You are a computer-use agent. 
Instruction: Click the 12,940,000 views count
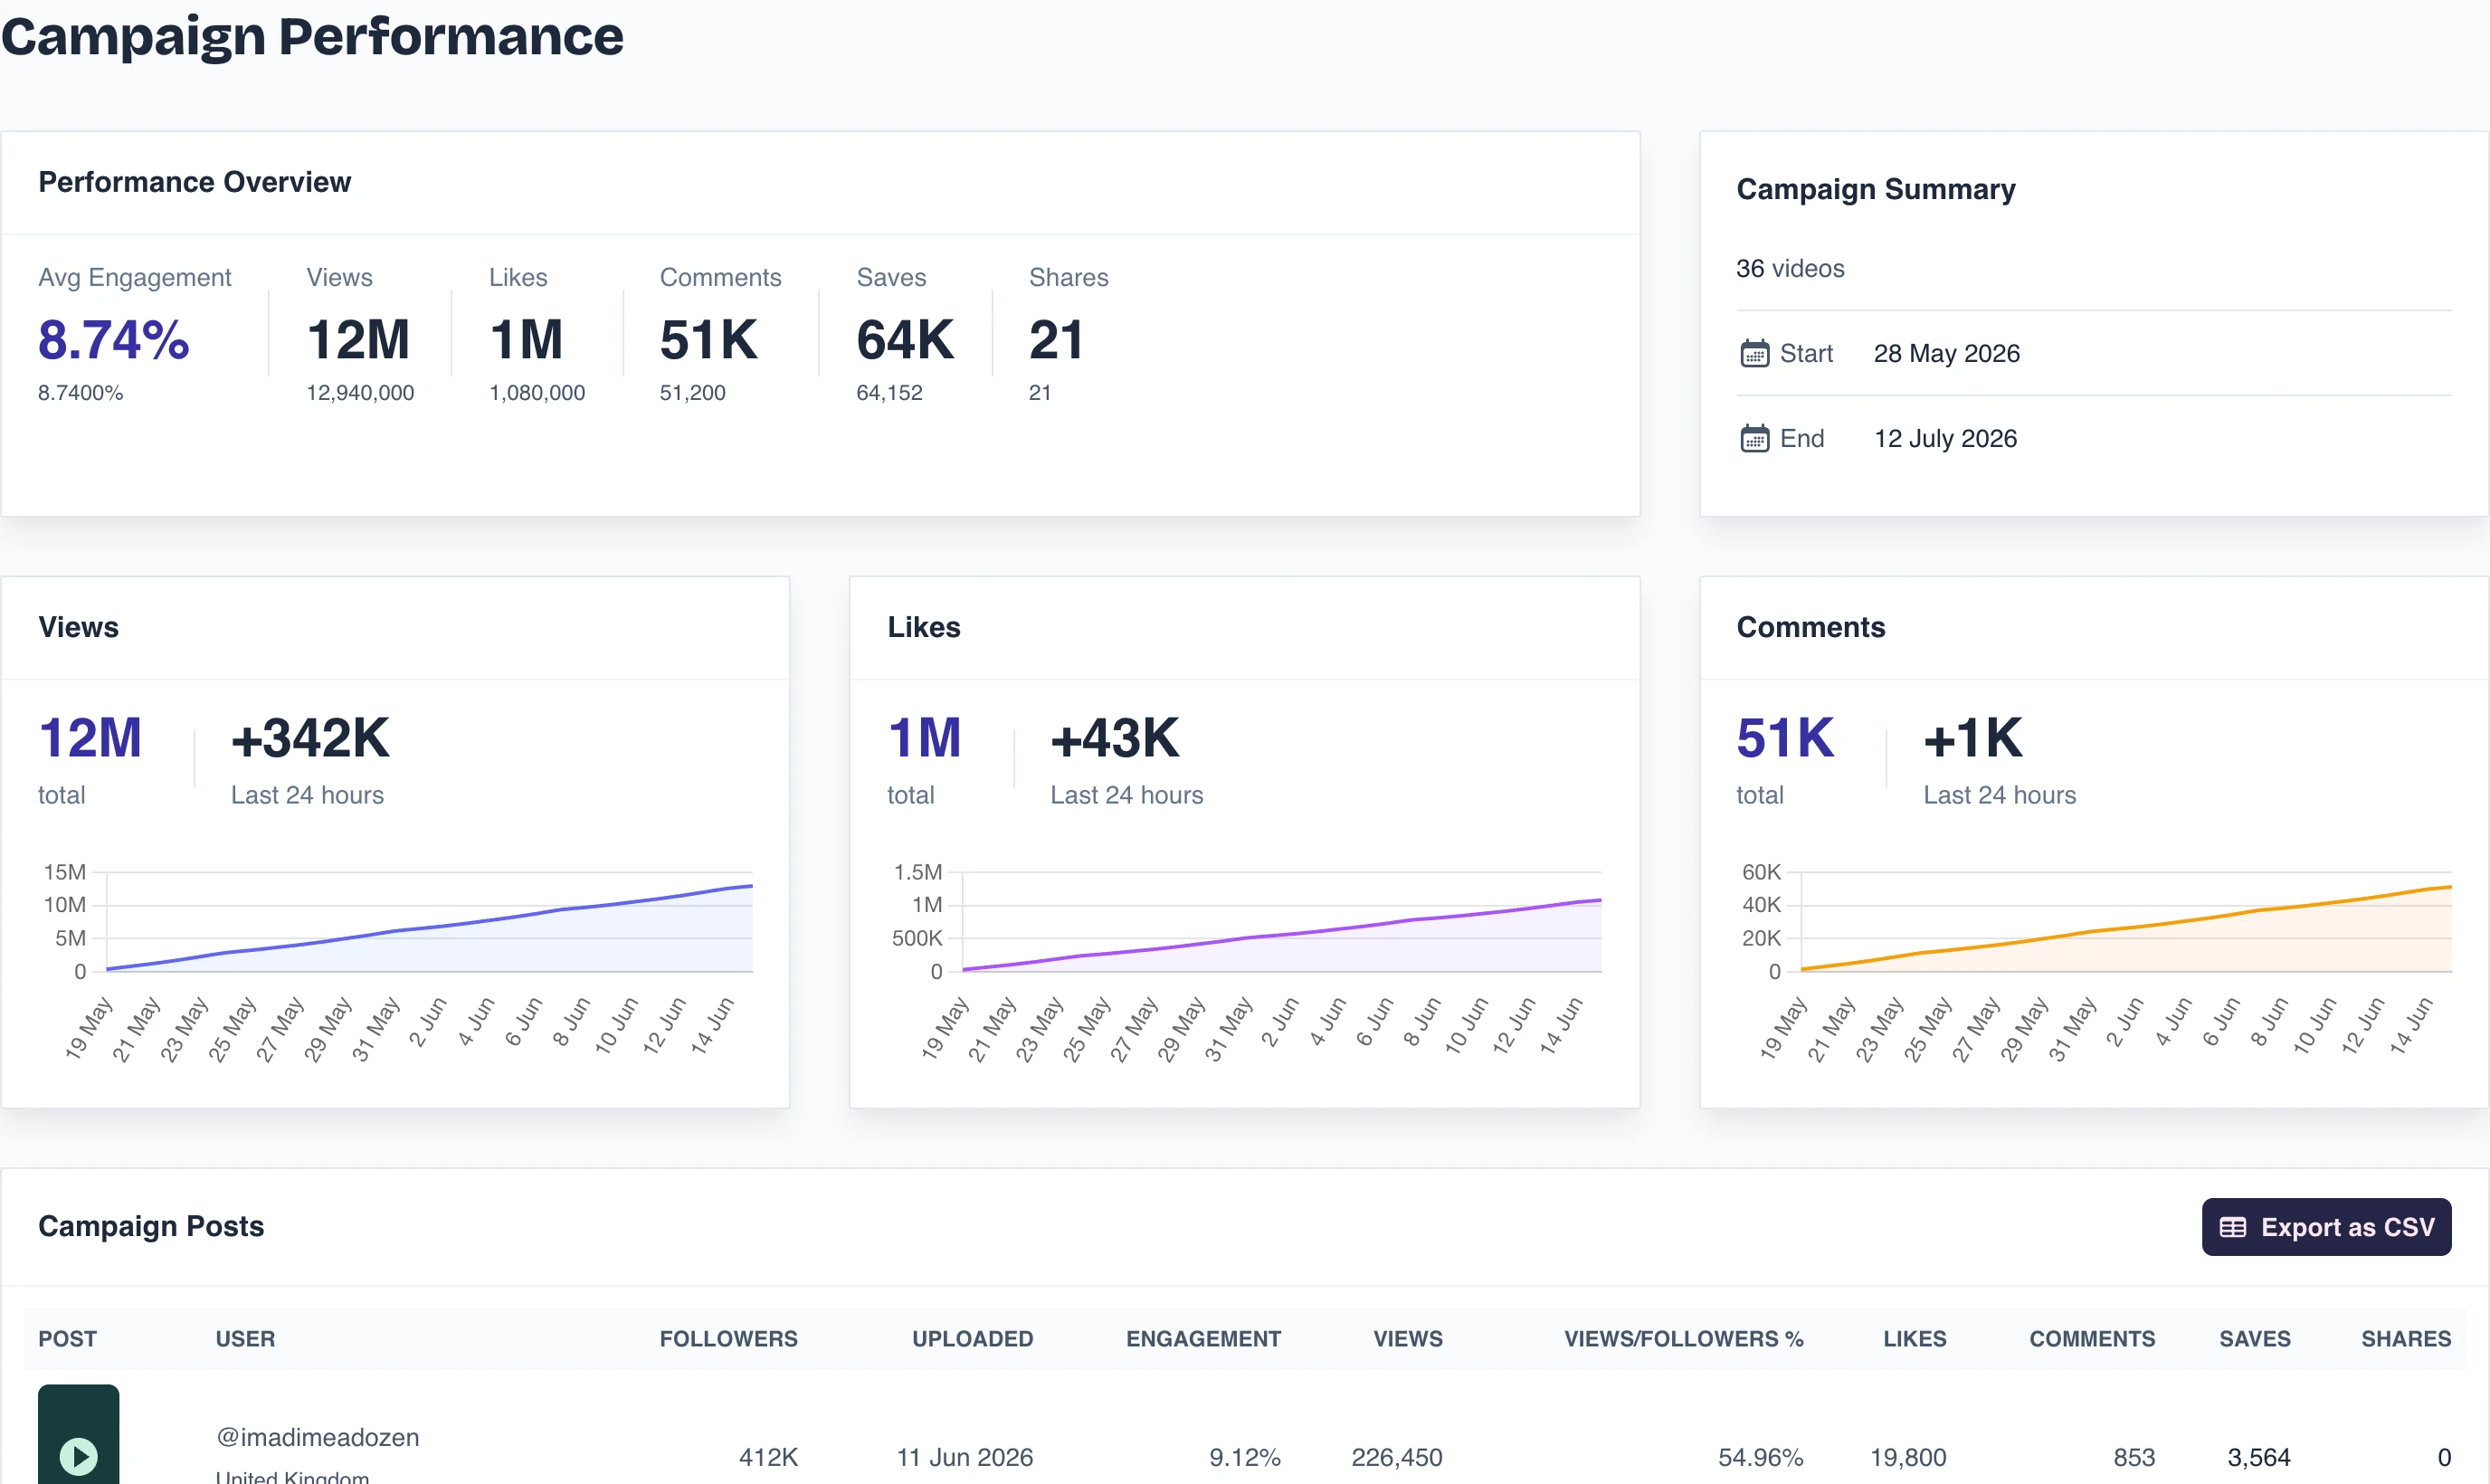(360, 393)
